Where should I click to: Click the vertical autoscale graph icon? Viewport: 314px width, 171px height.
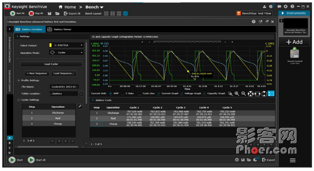(264, 94)
